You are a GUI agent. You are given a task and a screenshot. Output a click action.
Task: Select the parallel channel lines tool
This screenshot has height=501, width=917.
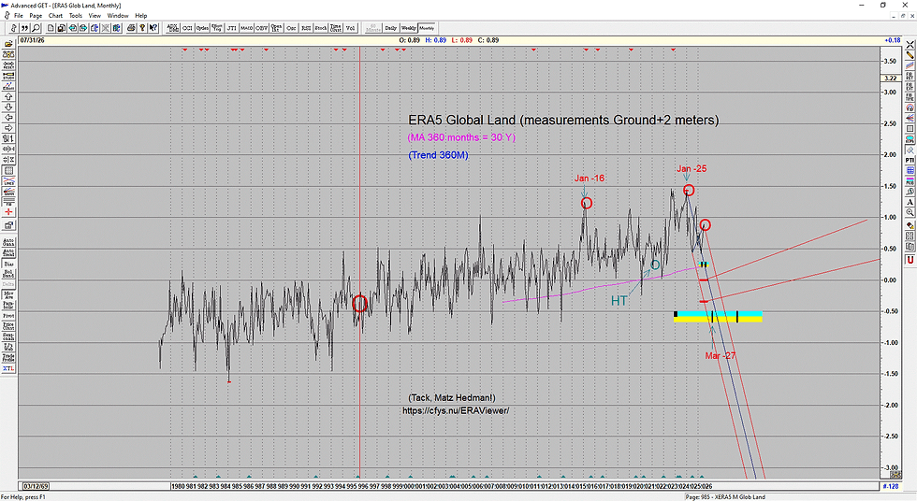[x=910, y=64]
